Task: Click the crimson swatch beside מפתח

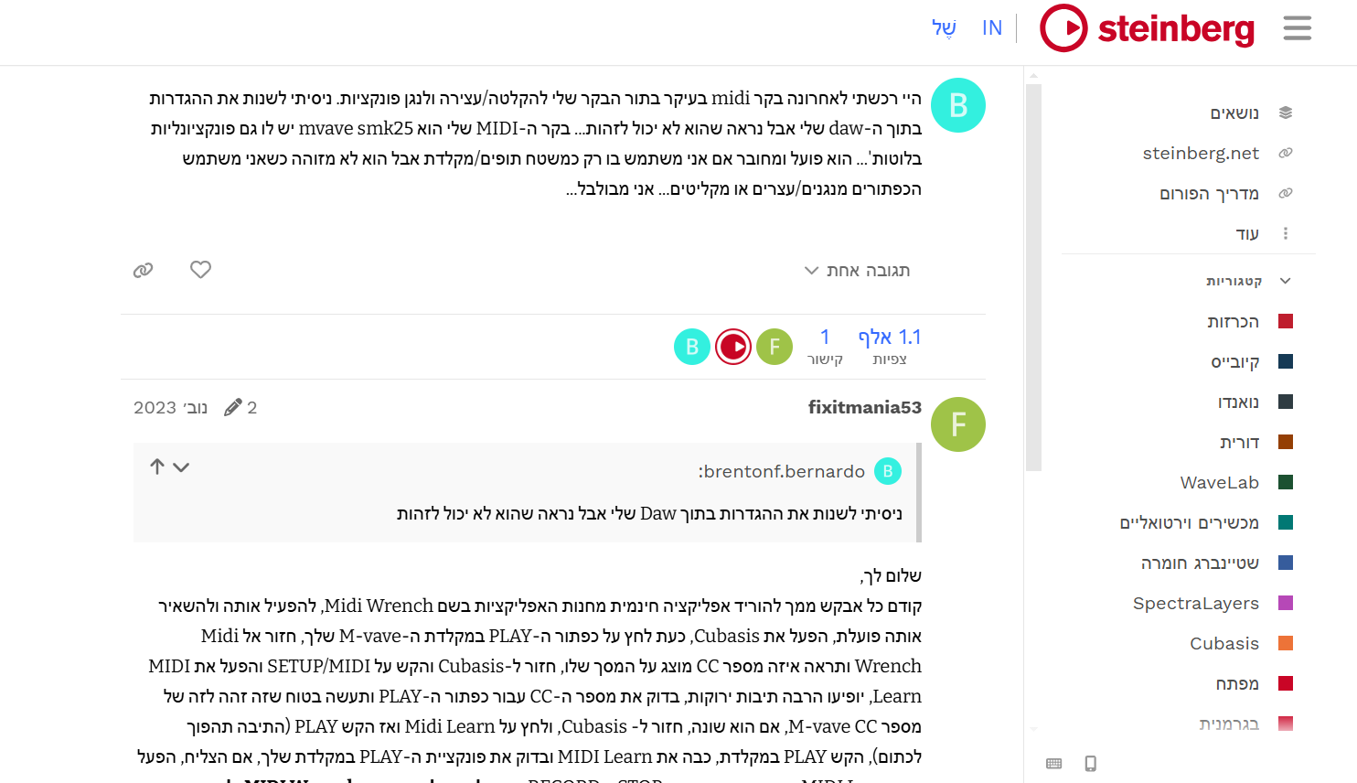Action: click(x=1286, y=684)
